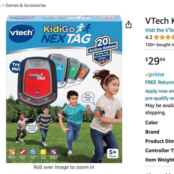Image resolution: width=174 pixels, height=174 pixels.
Task: Open Games & Accessories breadcrumb link
Action: pos(26,5)
